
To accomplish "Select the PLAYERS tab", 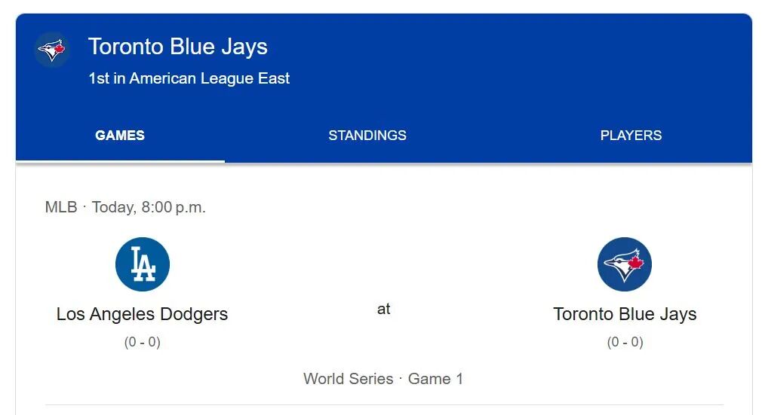I will pyautogui.click(x=631, y=136).
